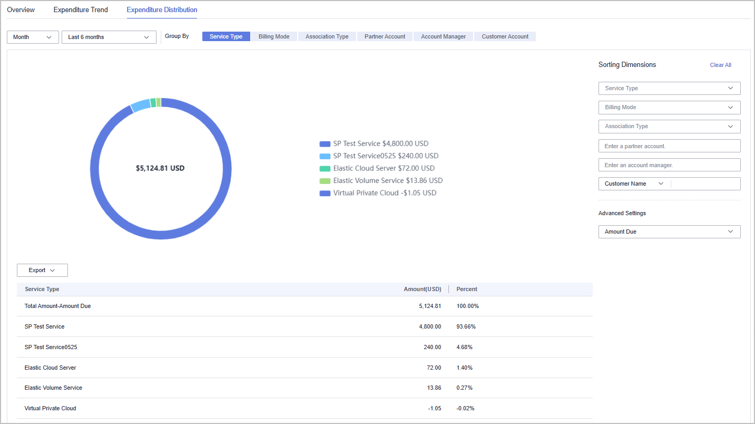The image size is (755, 424).
Task: Click the Clear All link
Action: coord(720,65)
